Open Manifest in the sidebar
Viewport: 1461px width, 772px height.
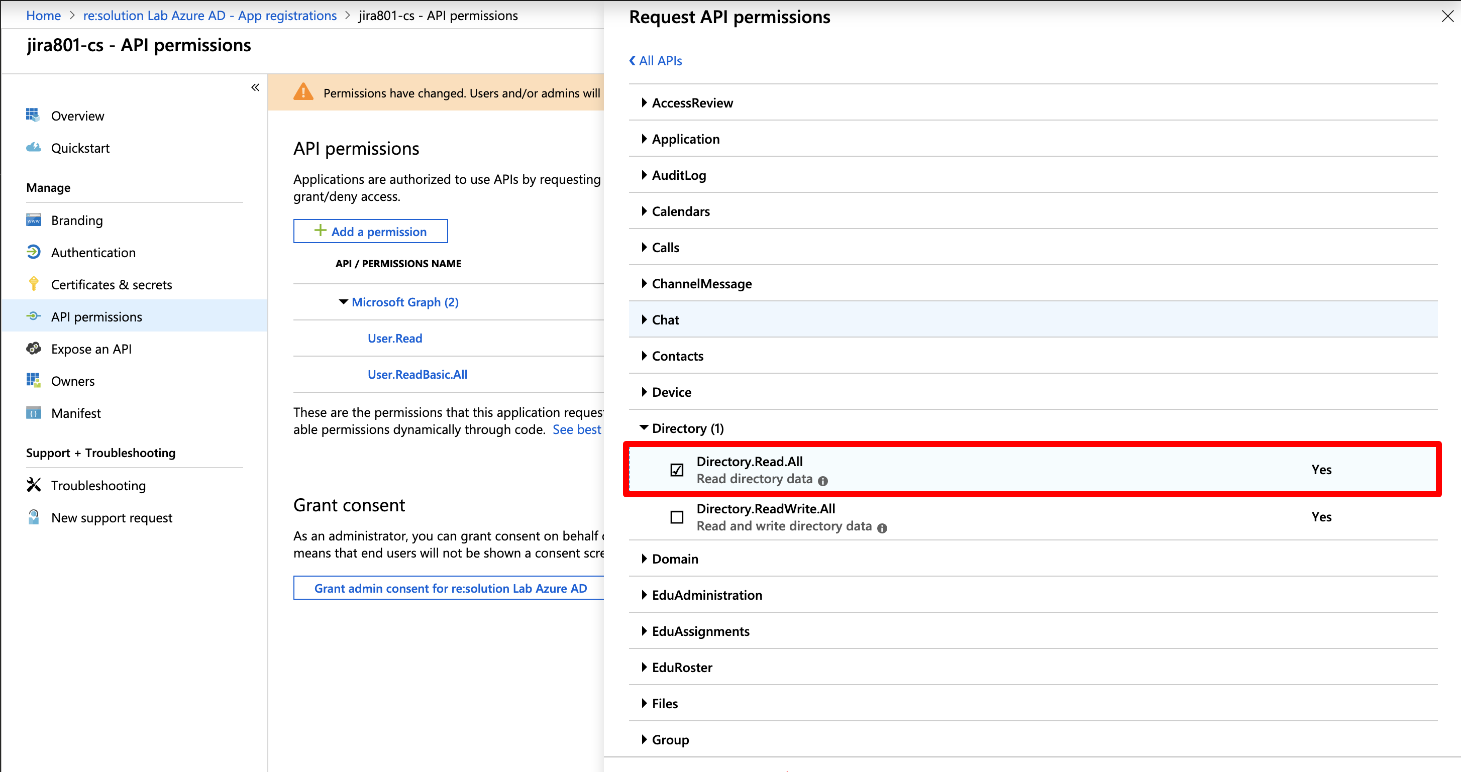(76, 413)
